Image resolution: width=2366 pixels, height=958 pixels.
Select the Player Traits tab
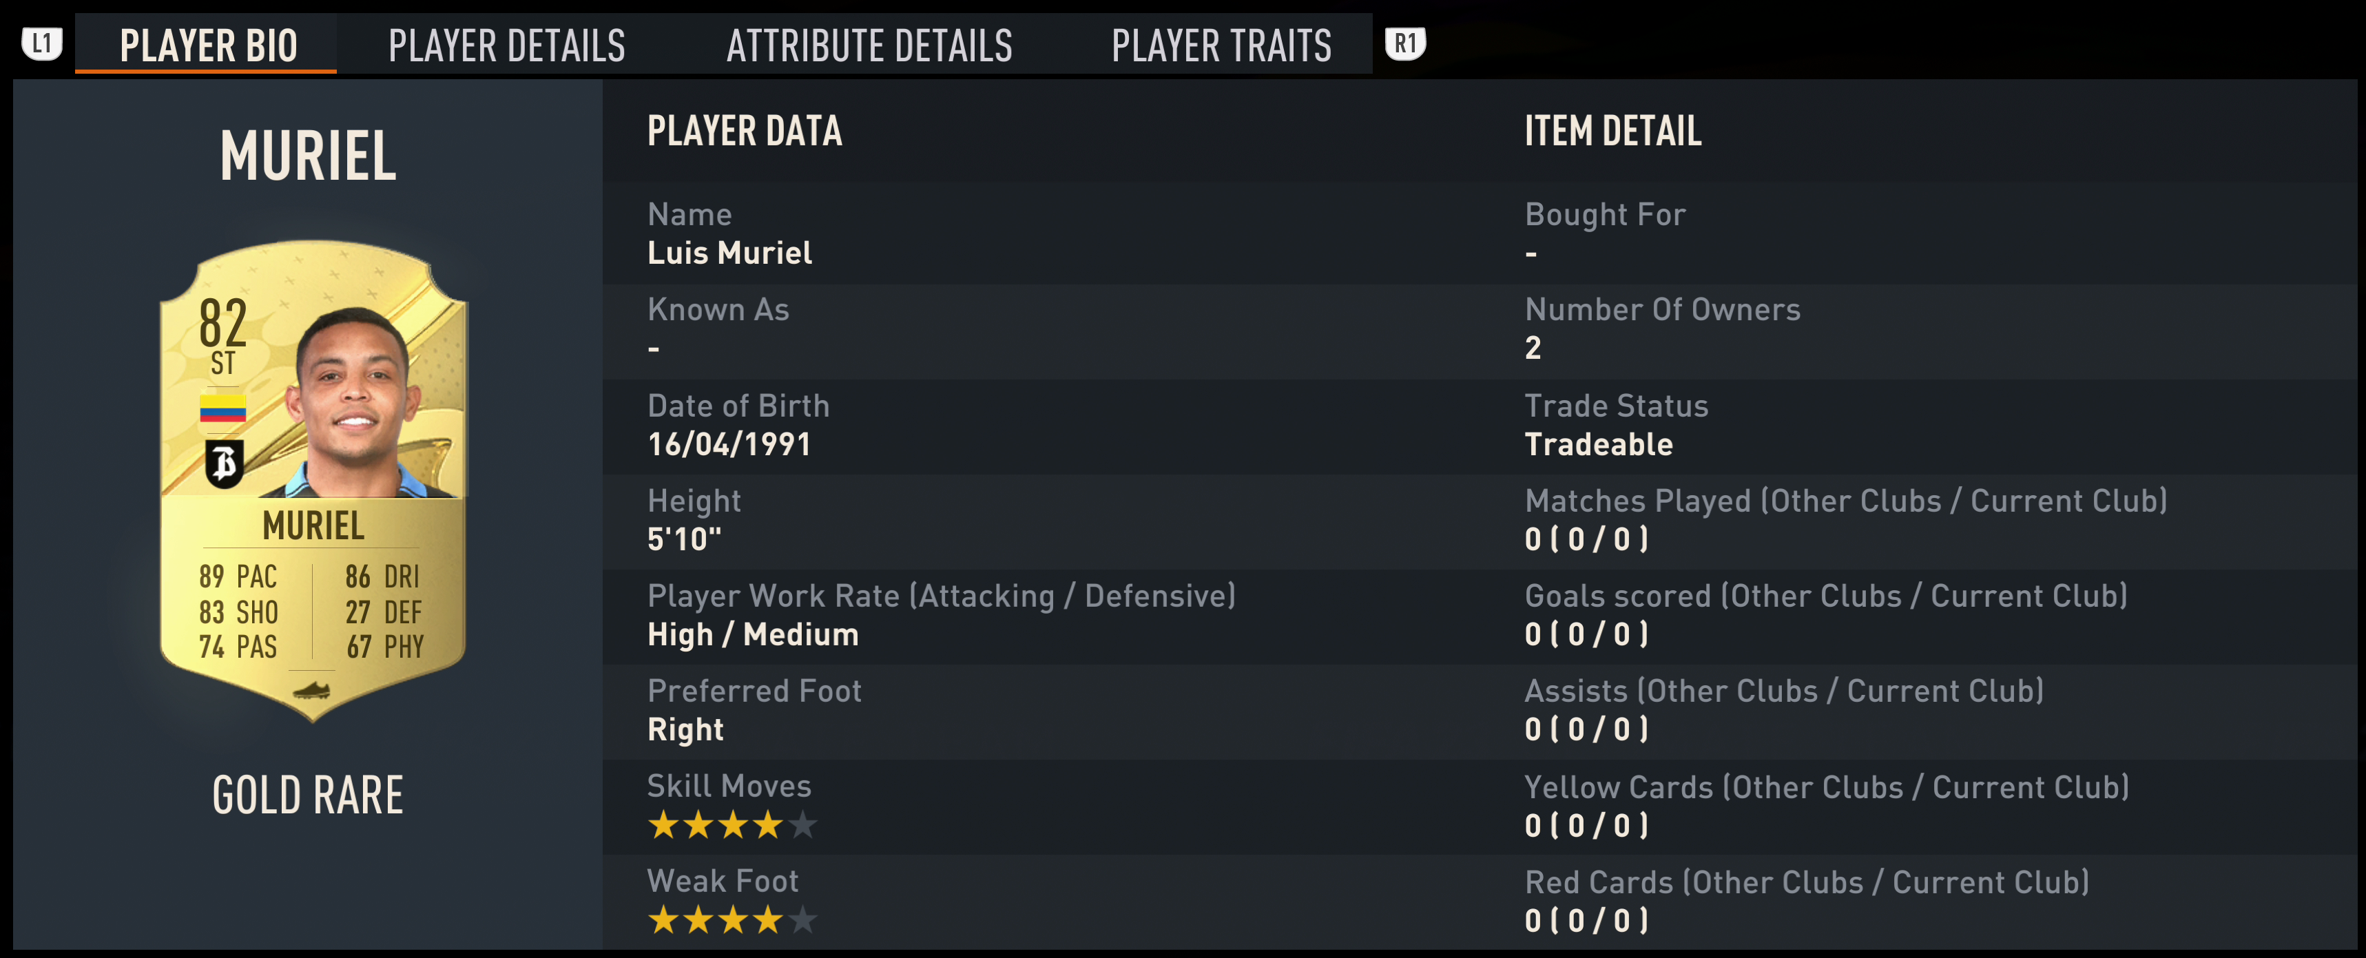[1221, 46]
